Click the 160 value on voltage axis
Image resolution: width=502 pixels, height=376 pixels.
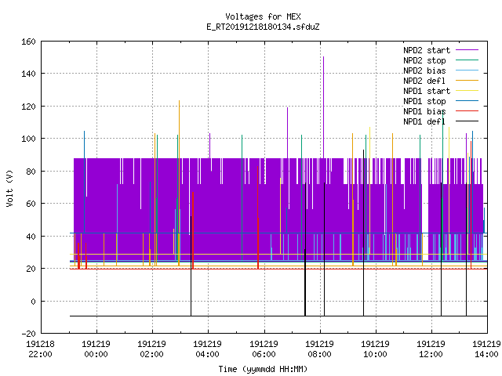tap(28, 42)
